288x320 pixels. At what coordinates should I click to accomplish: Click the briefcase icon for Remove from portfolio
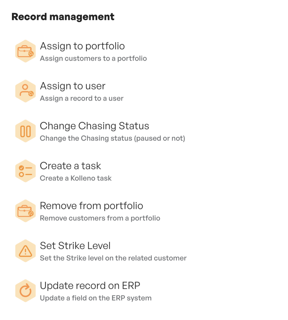tap(25, 211)
